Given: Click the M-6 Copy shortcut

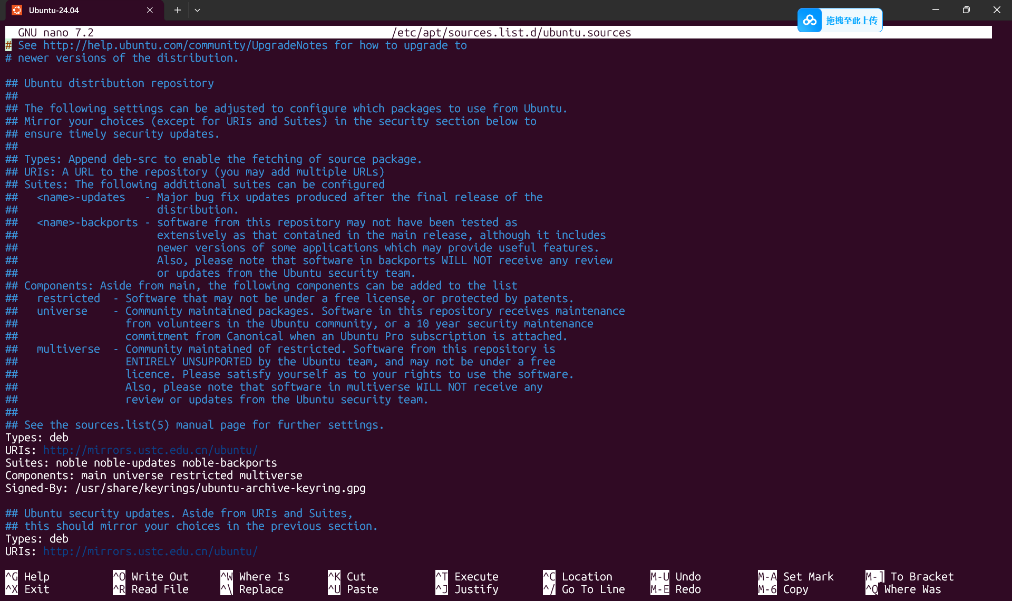Looking at the screenshot, I should tap(783, 589).
